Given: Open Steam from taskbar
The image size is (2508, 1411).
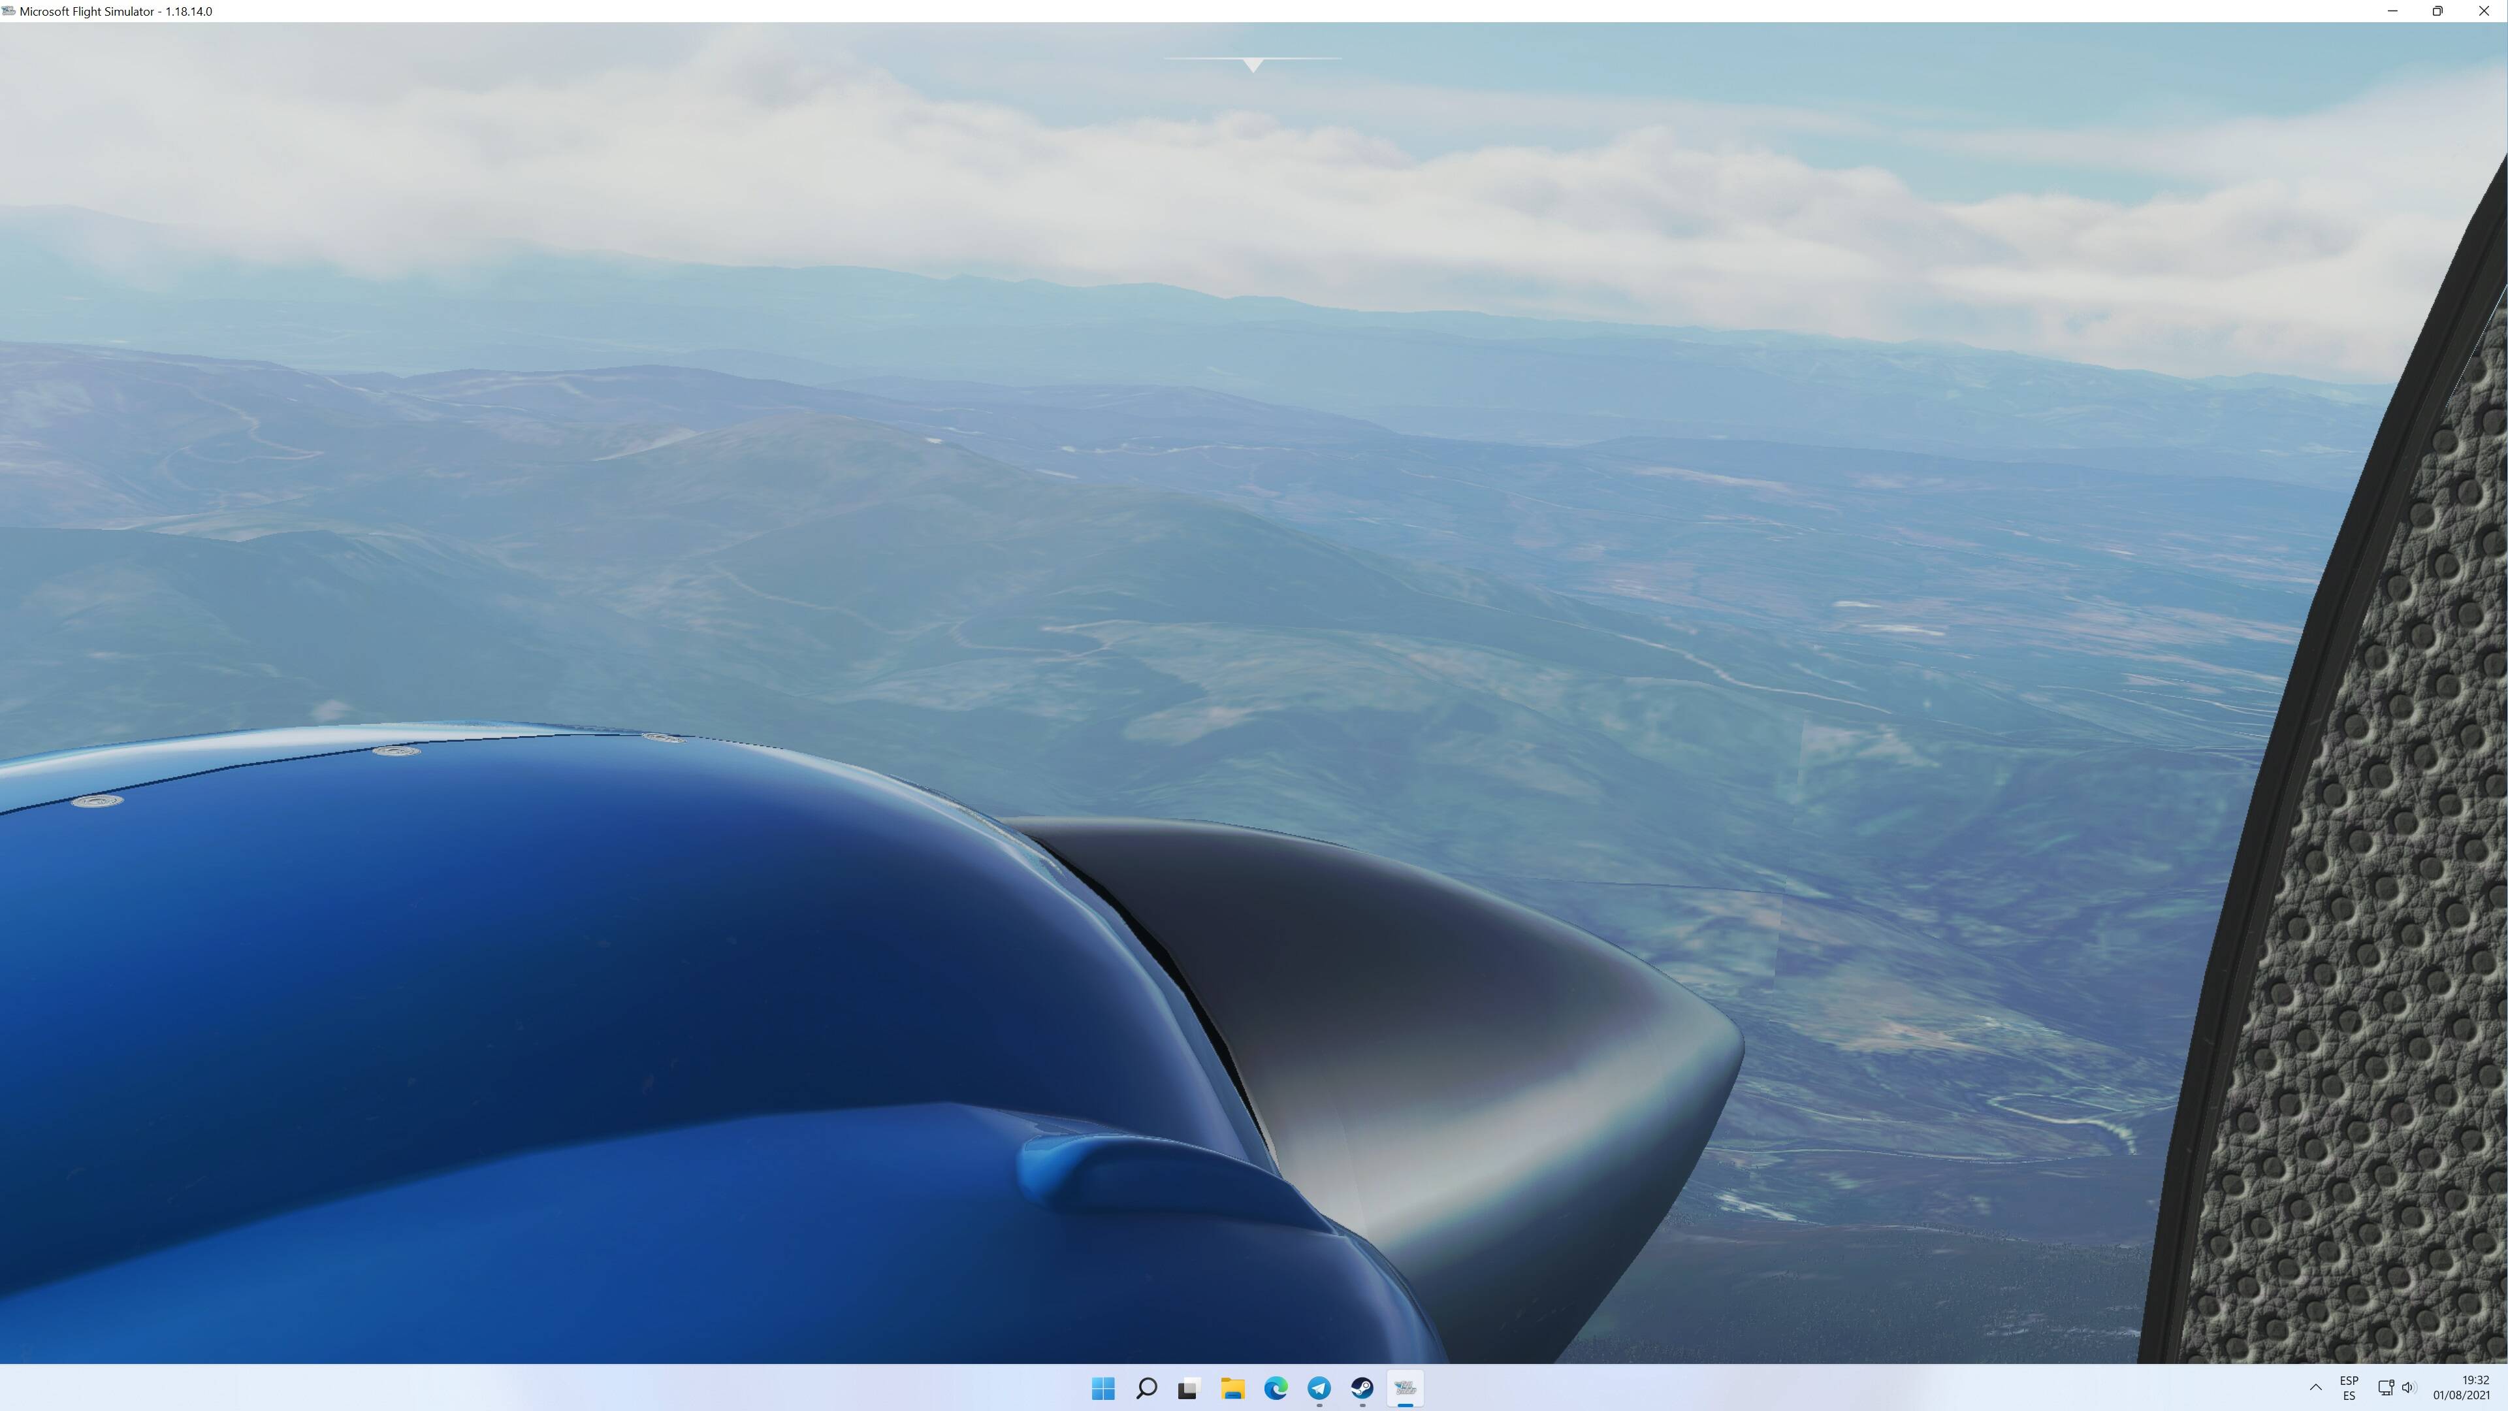Looking at the screenshot, I should 1362,1387.
